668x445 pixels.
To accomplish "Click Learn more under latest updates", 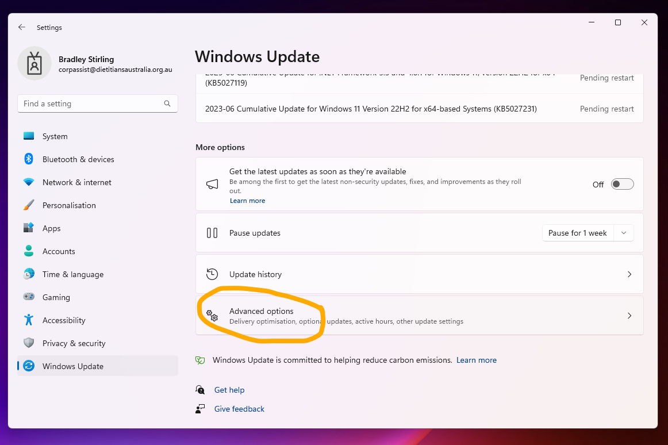I will pyautogui.click(x=247, y=201).
